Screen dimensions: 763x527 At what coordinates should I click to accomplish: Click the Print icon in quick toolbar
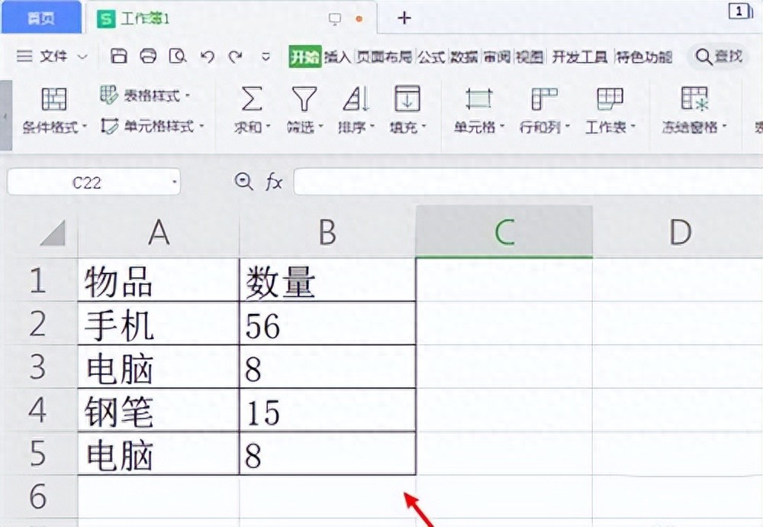pos(148,57)
